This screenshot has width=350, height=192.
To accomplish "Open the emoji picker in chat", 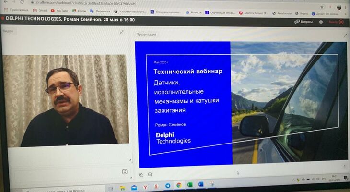I will [x=125, y=172].
